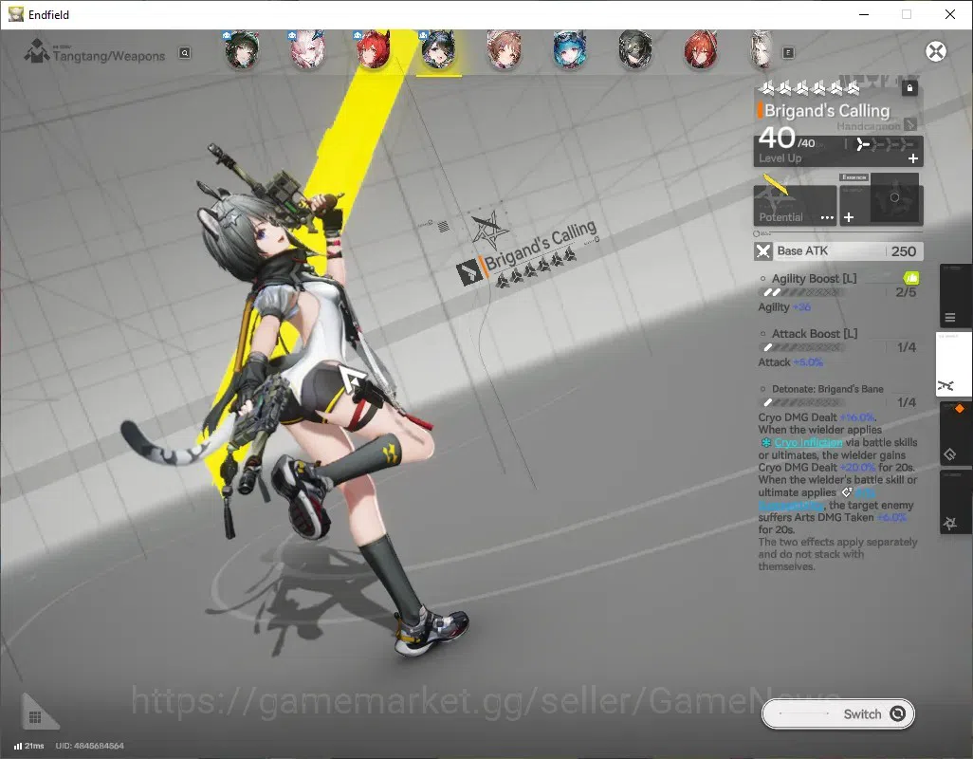Screen dimensions: 973x759
Task: Close the Endfield window
Action: (949, 14)
